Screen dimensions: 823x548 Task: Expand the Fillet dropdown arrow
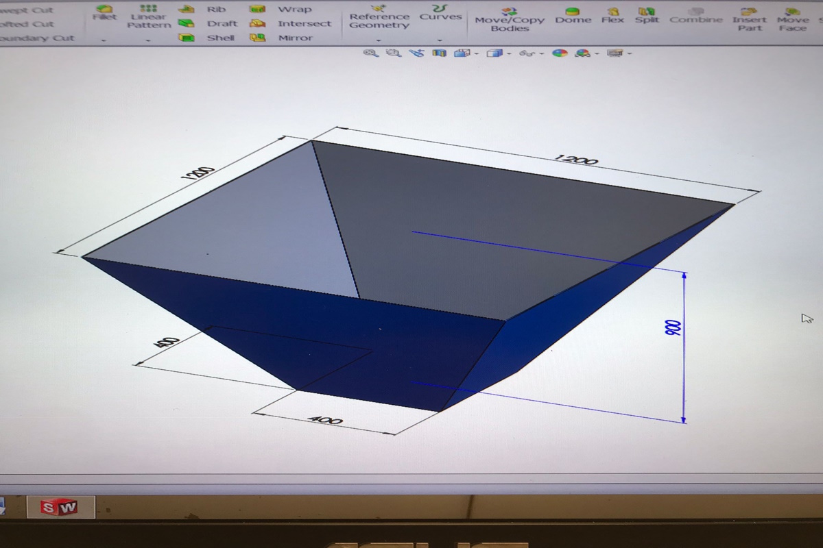point(103,42)
